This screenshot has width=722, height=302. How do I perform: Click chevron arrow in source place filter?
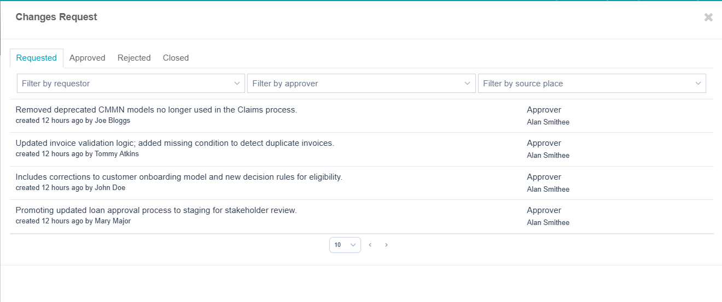[x=698, y=84]
